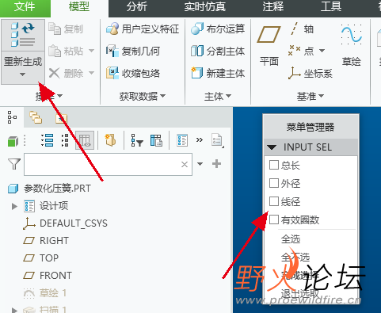
Task: Click the collapse-all tree icon
Action: point(65,140)
